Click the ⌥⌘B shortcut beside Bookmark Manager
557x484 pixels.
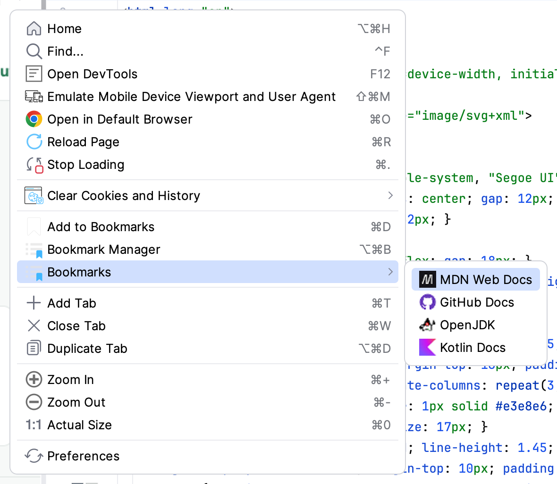pos(375,250)
